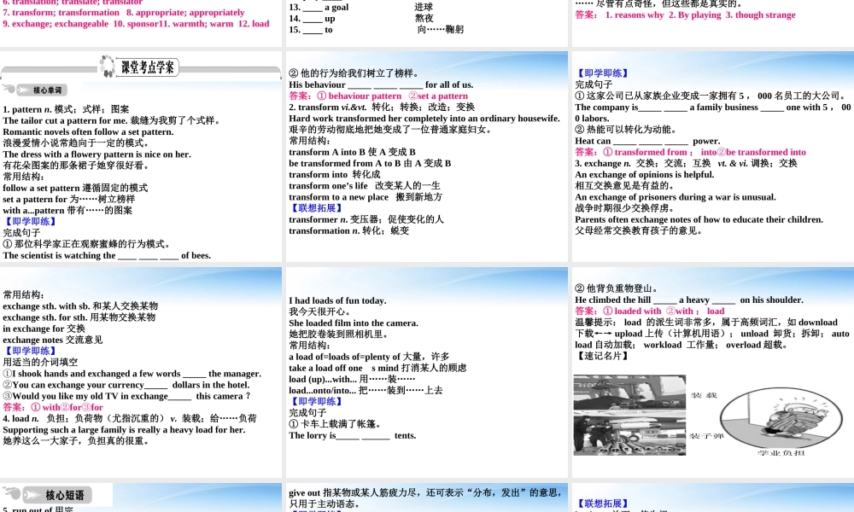Open the loading workers photo
This screenshot has width=854, height=512.
tap(629, 415)
